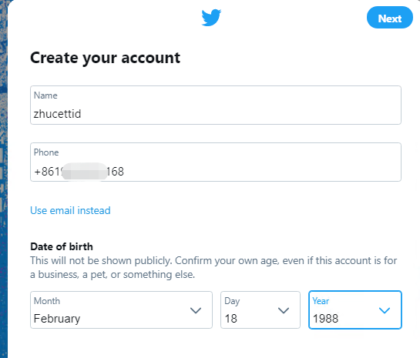Click the Name label inside the field
The width and height of the screenshot is (420, 358).
click(45, 95)
